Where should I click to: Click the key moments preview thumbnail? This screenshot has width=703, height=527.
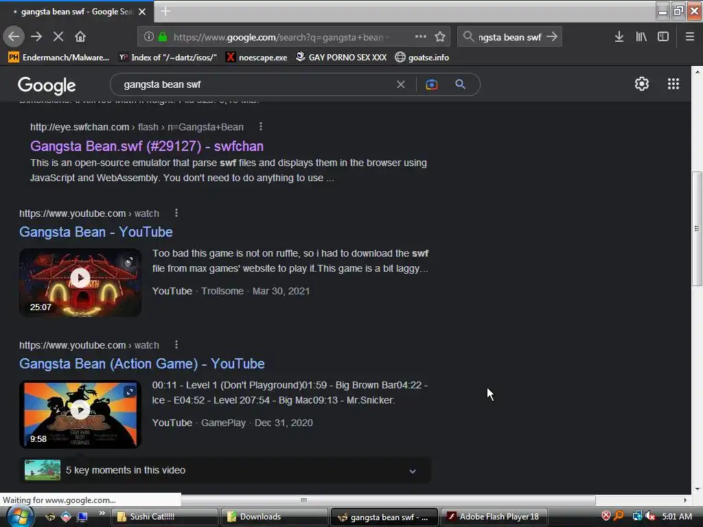tap(42, 470)
